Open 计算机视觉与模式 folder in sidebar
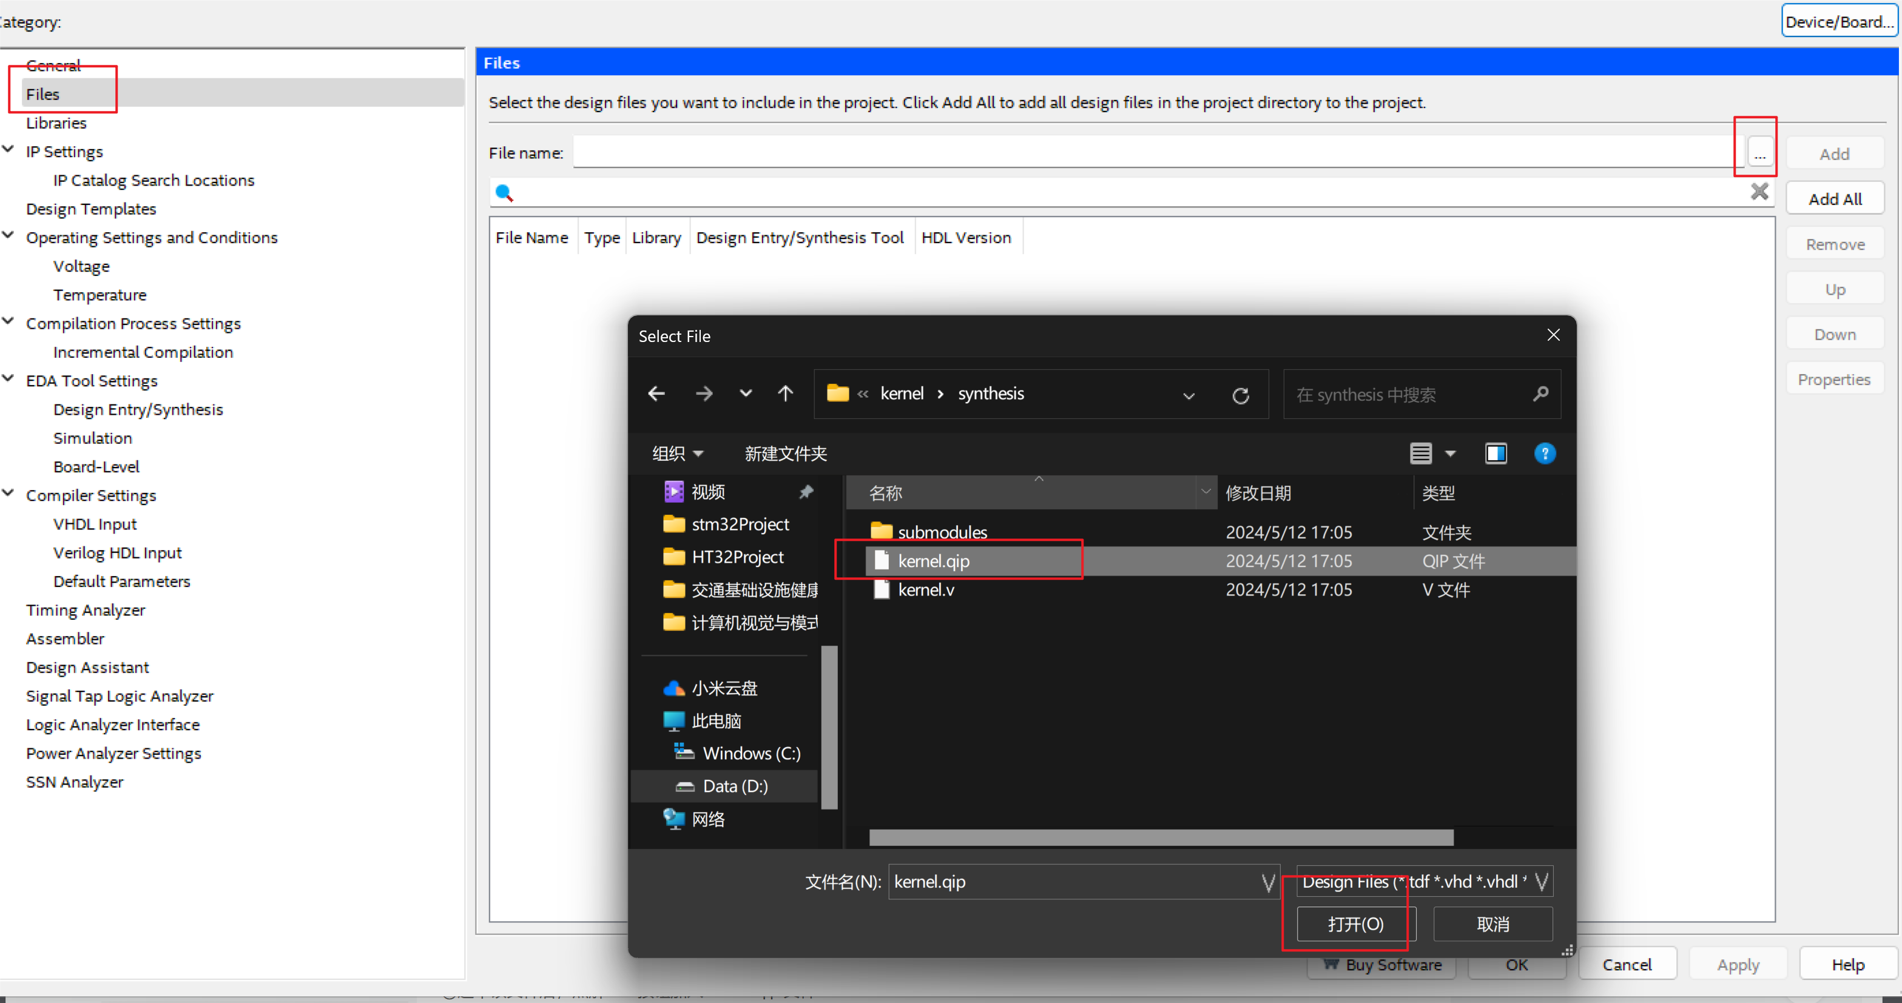Screen dimensions: 1902x1003 [740, 622]
